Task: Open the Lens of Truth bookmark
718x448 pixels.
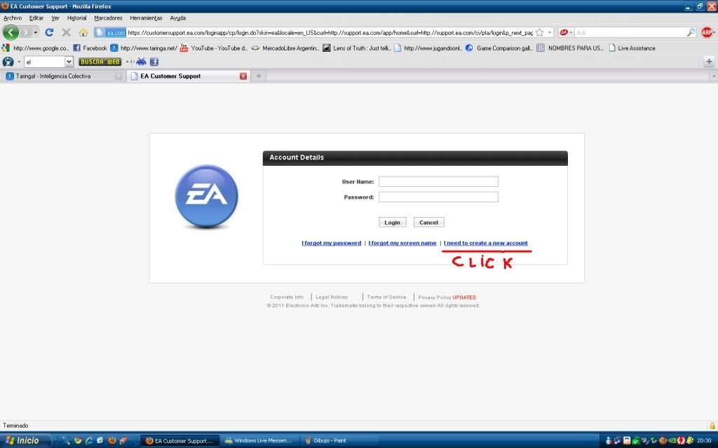Action: click(x=357, y=48)
